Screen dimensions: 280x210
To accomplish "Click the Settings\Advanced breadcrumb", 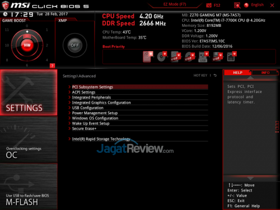I will tap(79, 76).
